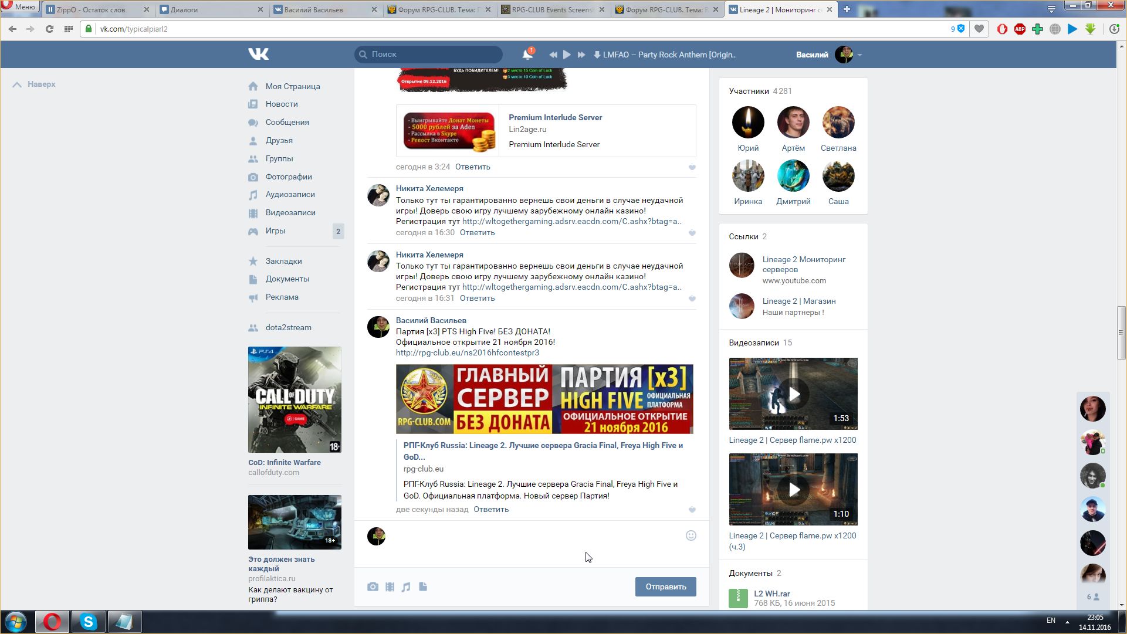
Task: Switch to the Василий Васильев browser tab
Action: click(x=326, y=9)
